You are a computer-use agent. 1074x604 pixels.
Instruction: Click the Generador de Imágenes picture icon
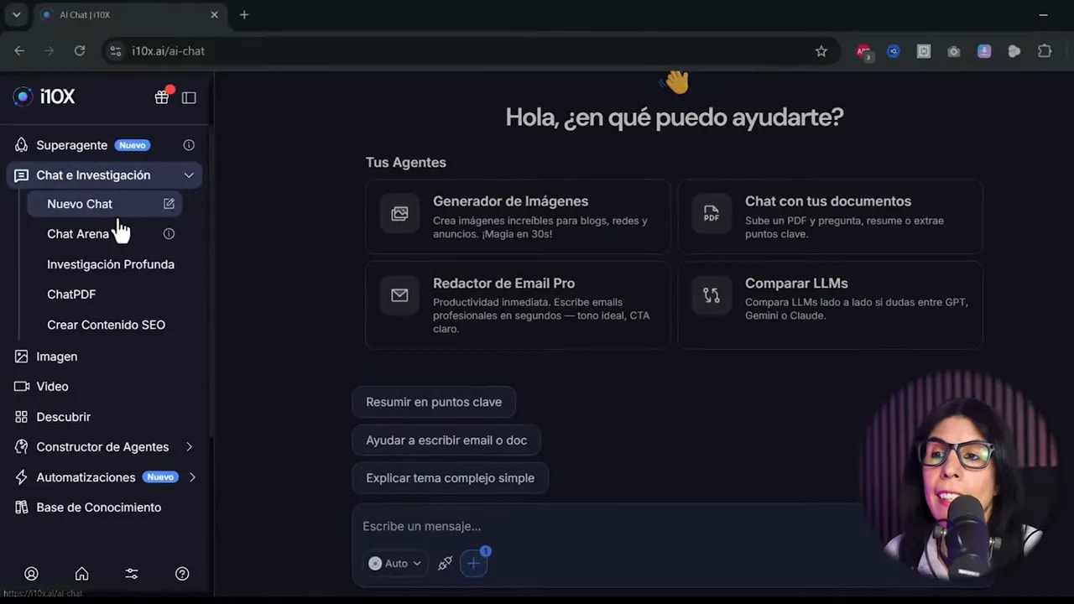point(399,213)
